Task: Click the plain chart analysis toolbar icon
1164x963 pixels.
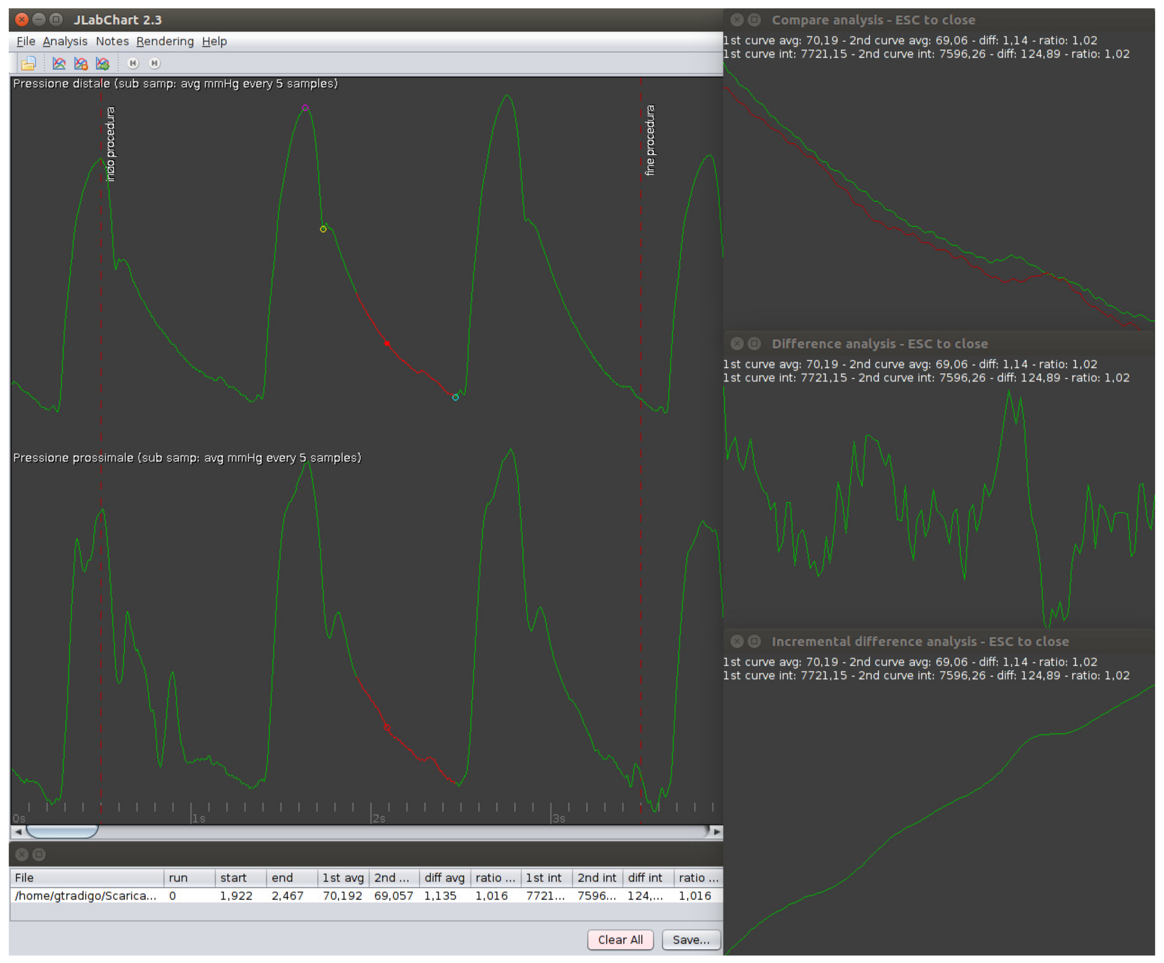Action: coord(59,64)
